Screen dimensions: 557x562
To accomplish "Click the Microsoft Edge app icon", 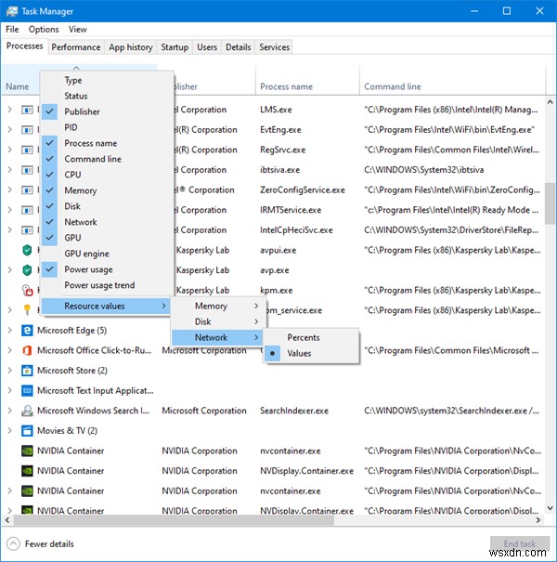I will (x=27, y=330).
